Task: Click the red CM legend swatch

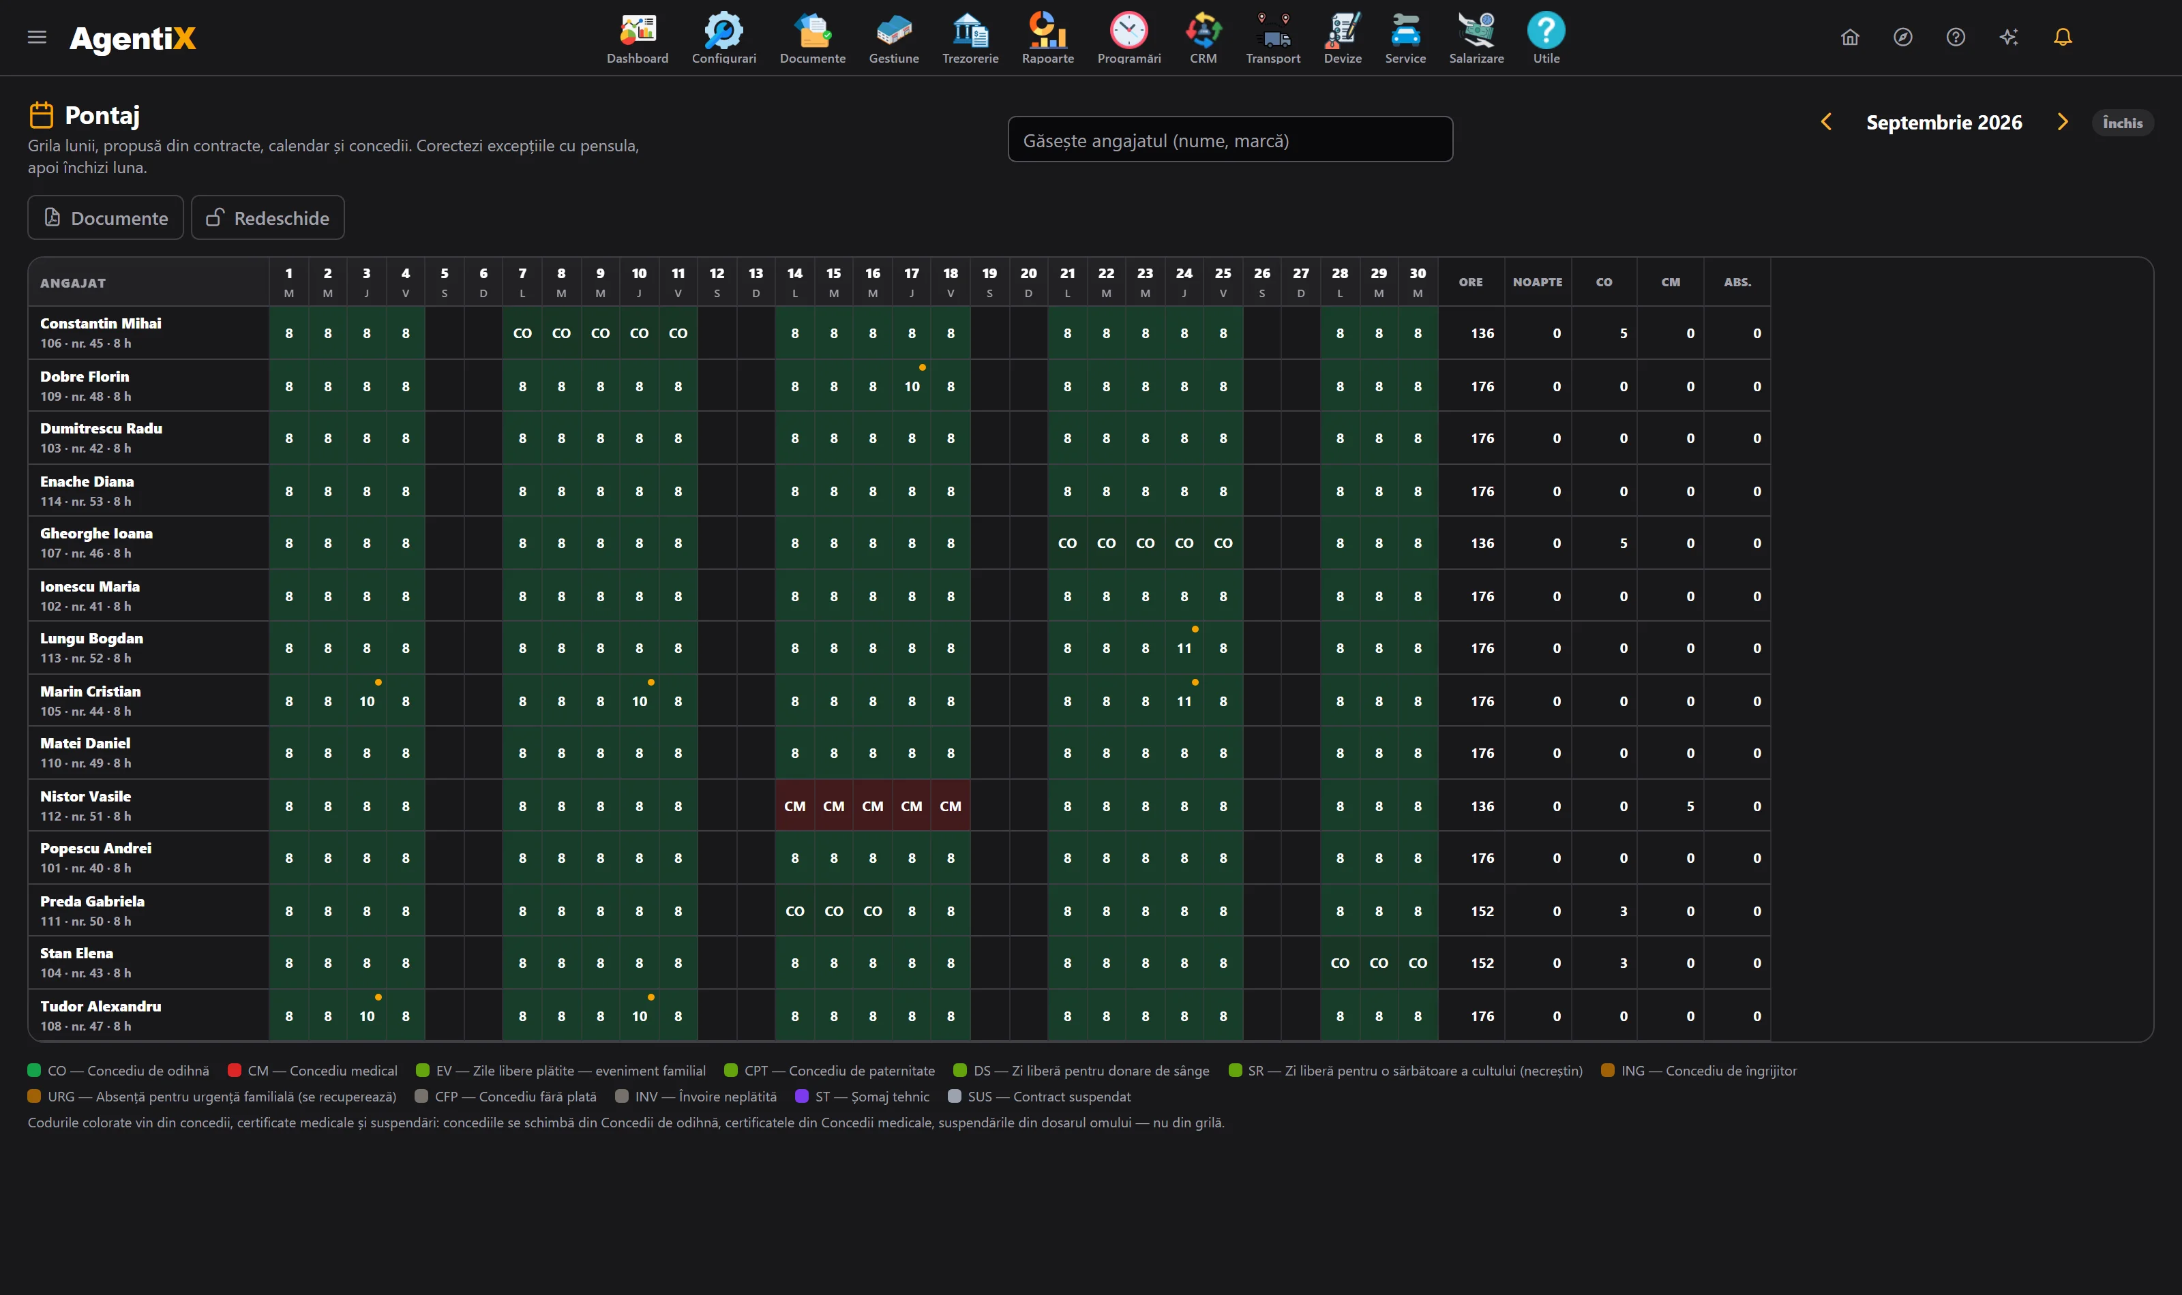Action: tap(234, 1070)
